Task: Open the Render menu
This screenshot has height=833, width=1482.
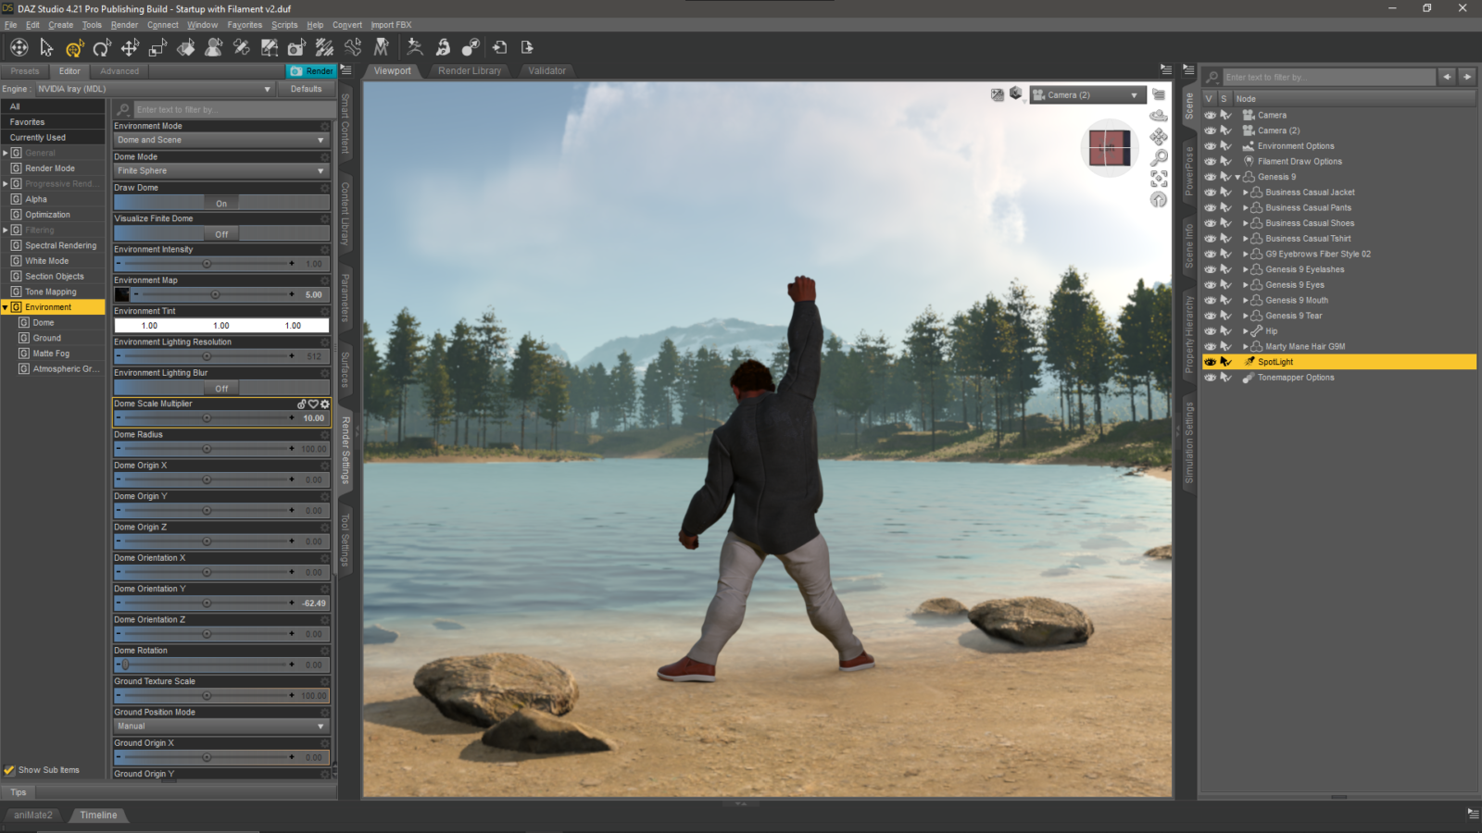Action: coord(124,25)
